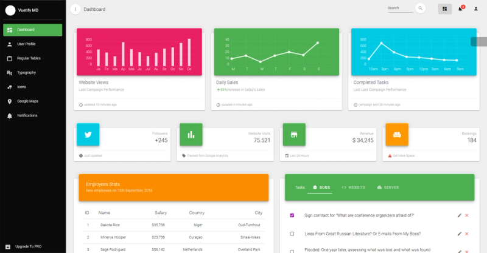This screenshot has width=487, height=253.
Task: Click the Vuetify MD avatar logo
Action: 10,10
